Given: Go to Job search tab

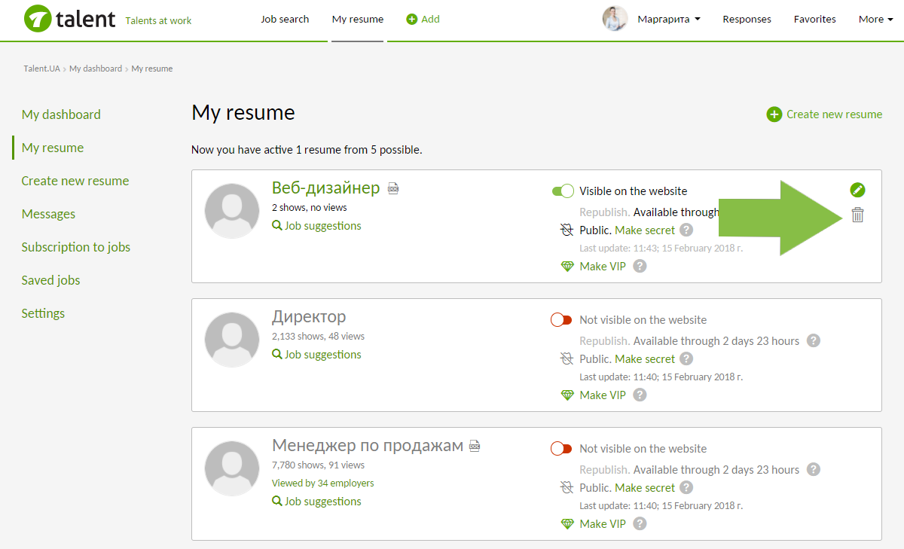Looking at the screenshot, I should pyautogui.click(x=285, y=20).
